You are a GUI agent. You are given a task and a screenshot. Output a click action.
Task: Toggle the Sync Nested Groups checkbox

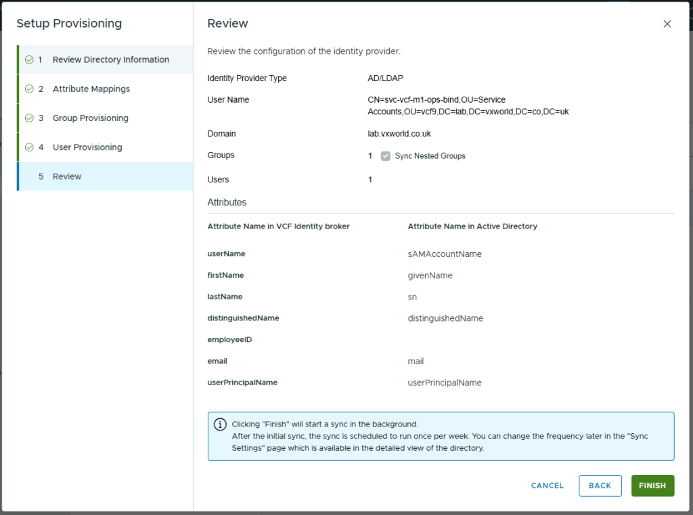click(386, 156)
